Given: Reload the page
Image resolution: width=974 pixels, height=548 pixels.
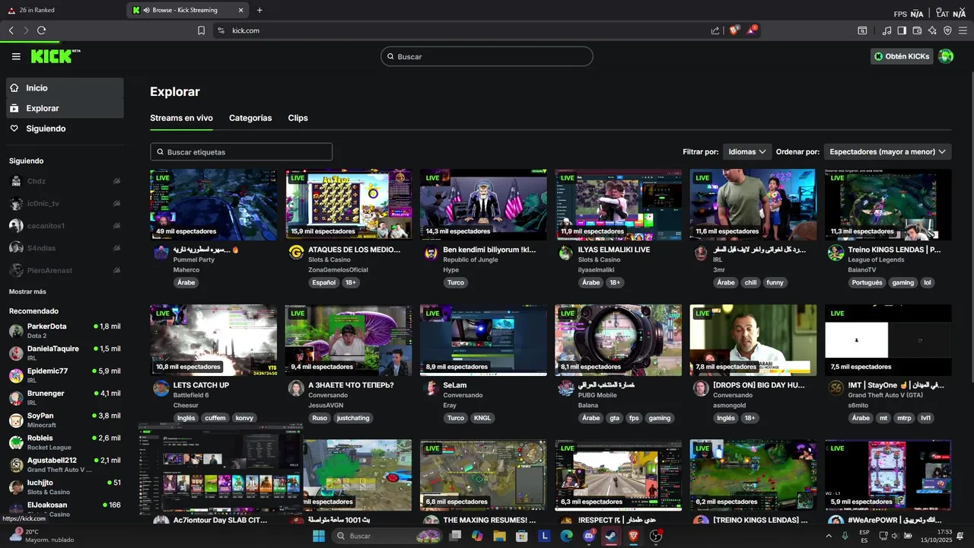Looking at the screenshot, I should click(x=42, y=30).
